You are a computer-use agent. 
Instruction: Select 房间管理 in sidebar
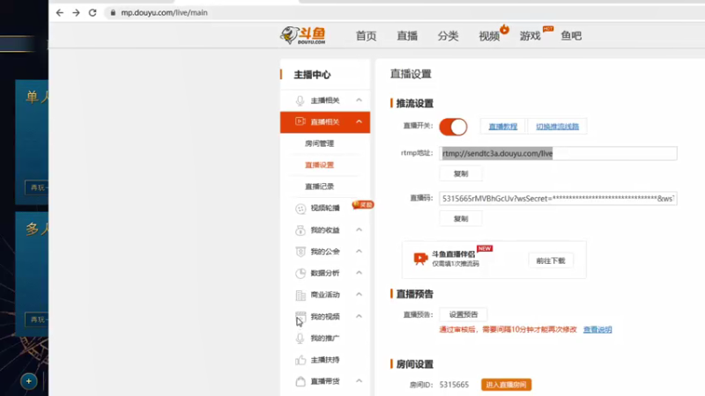point(319,143)
